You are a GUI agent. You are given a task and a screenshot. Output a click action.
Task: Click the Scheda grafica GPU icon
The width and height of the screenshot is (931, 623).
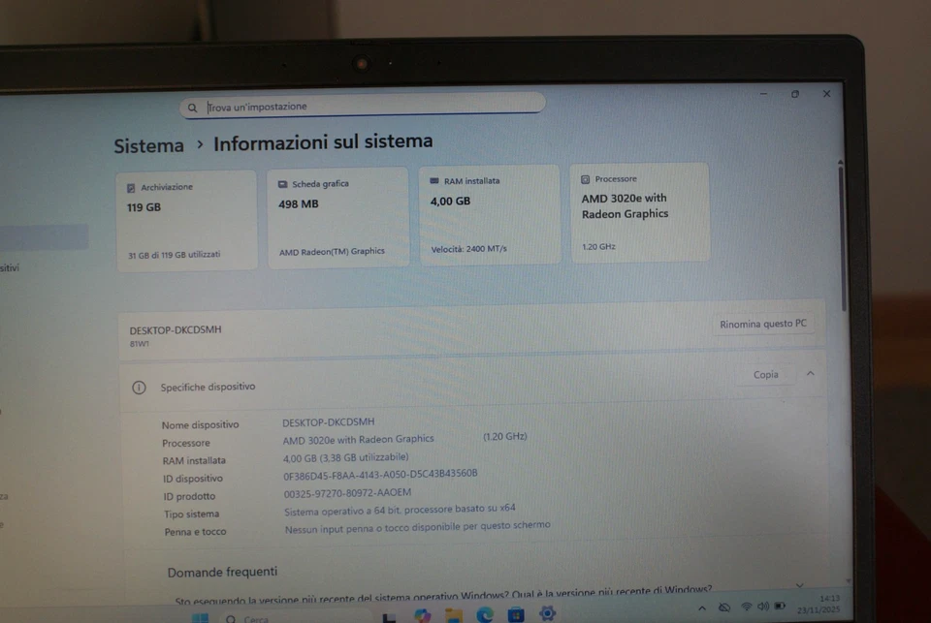pos(282,184)
